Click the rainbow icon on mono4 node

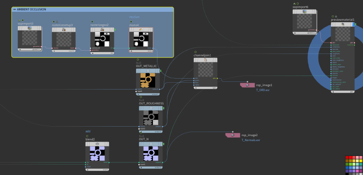[x=141, y=30]
